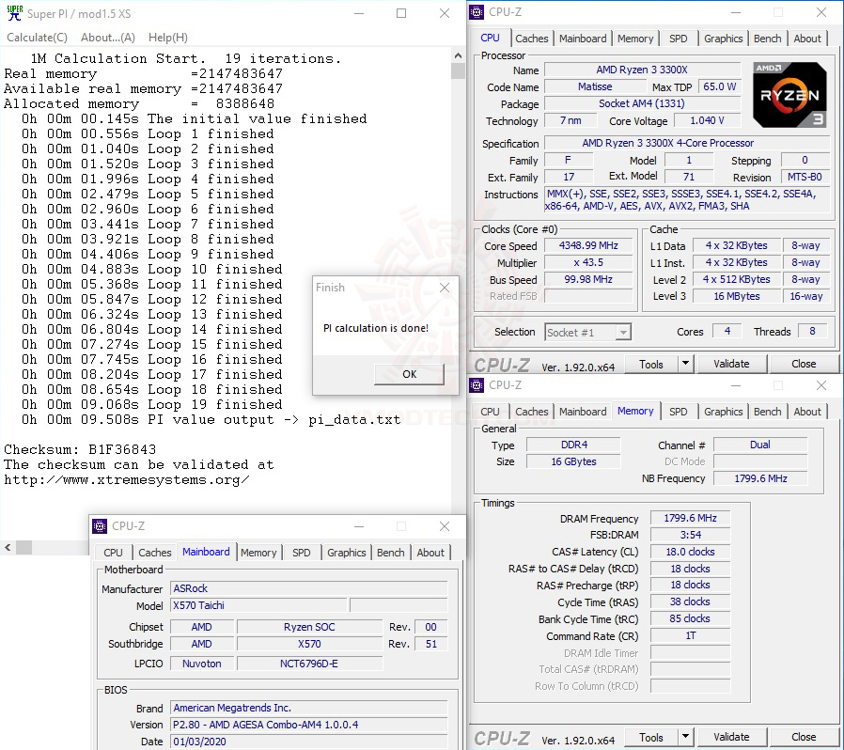Minimize the Mainboard CPU-Z window

[359, 526]
